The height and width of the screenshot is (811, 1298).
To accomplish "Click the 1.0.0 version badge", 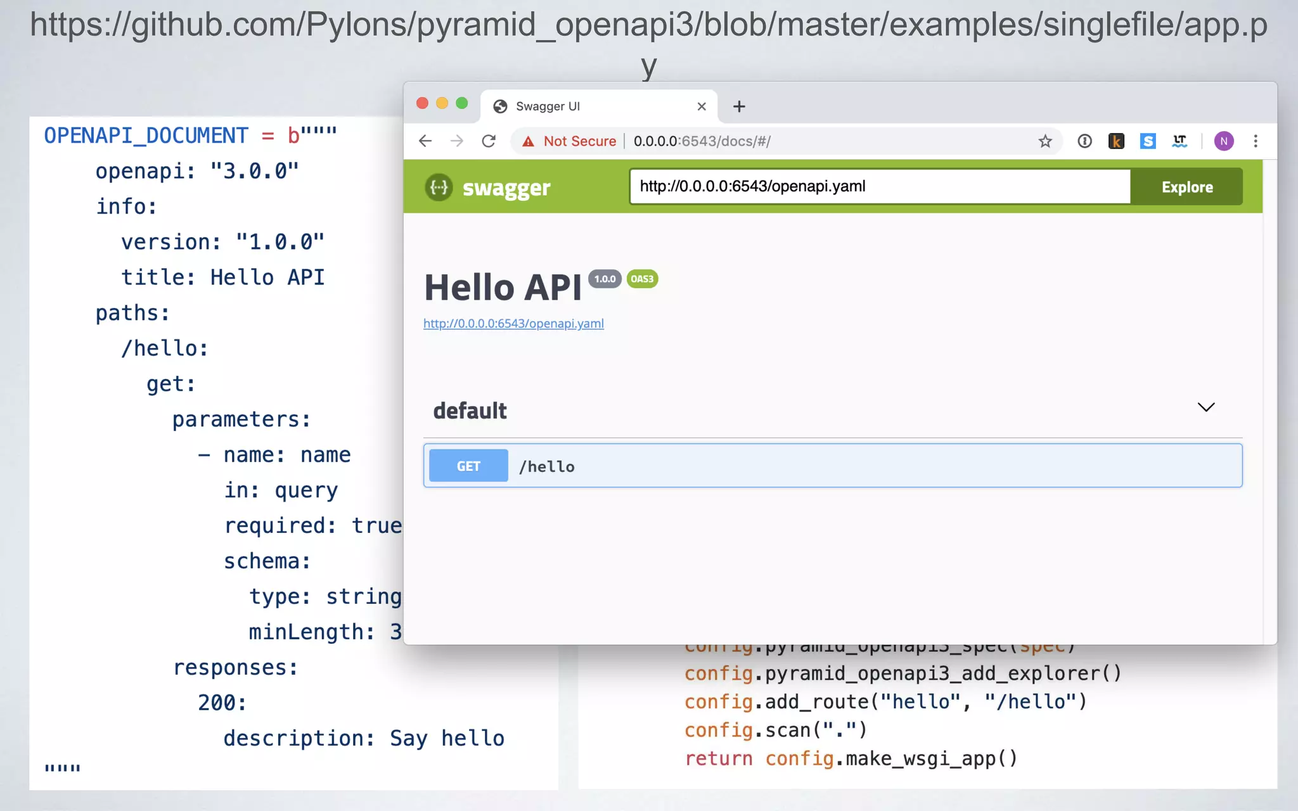I will tap(605, 279).
